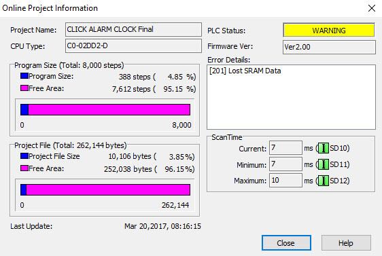Select the Lost SRAM Data error entry

pos(245,71)
